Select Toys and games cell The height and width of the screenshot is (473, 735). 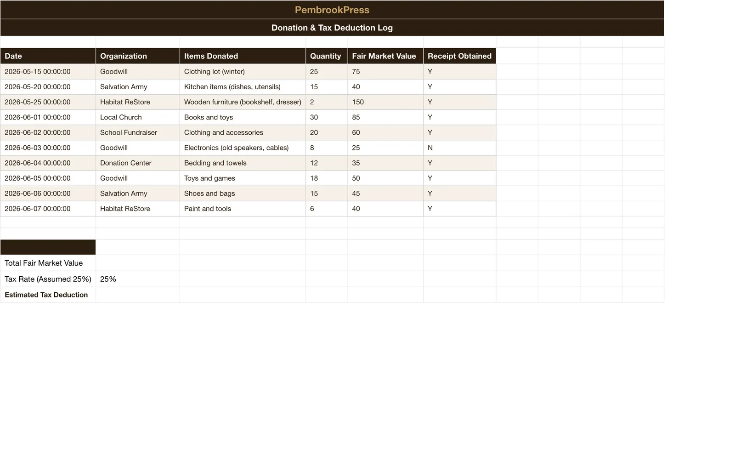(243, 178)
